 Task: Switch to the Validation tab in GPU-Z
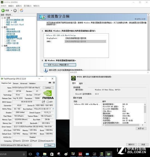click(x=32, y=83)
